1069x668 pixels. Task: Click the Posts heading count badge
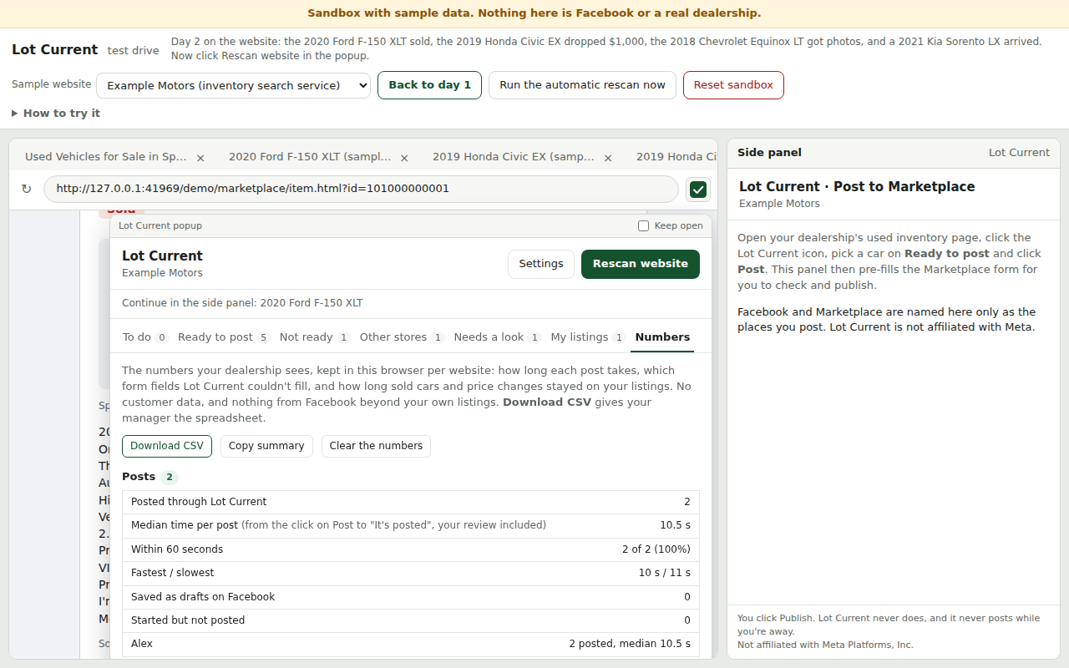170,478
